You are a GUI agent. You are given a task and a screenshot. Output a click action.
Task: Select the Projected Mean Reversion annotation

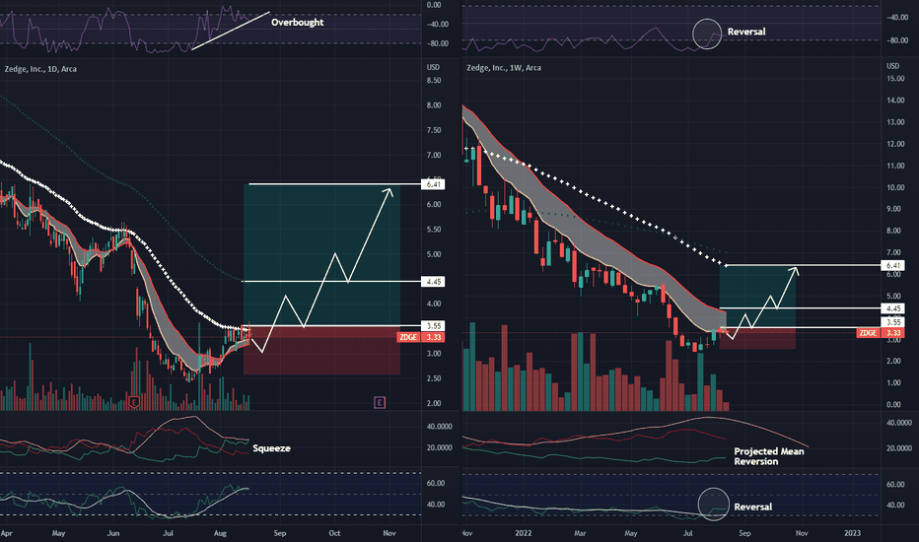[769, 456]
